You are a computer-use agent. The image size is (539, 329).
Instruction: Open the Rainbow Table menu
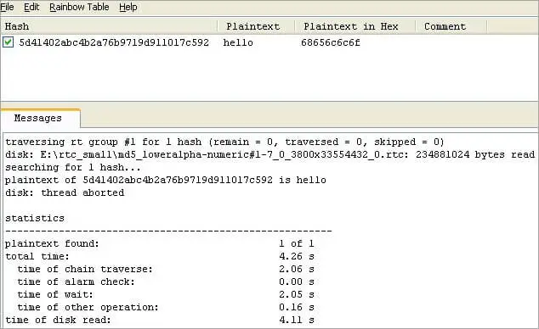[79, 7]
